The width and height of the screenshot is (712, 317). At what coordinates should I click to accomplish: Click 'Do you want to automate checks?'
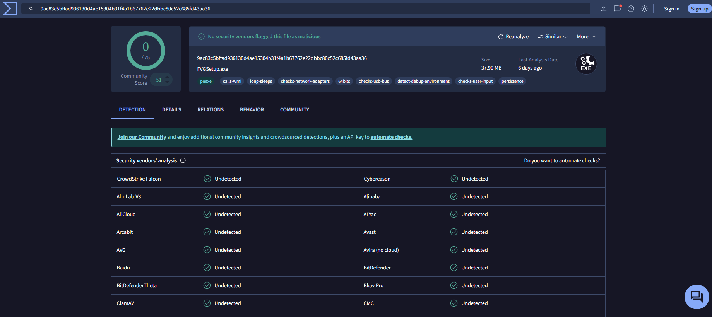coord(562,161)
